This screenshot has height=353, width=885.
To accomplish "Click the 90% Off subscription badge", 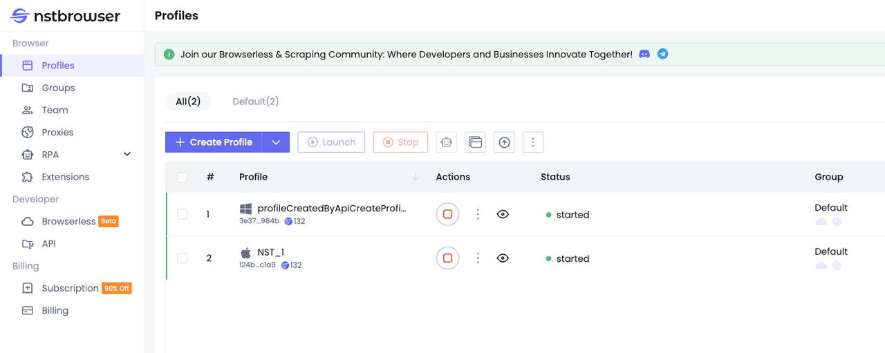I will pyautogui.click(x=117, y=288).
